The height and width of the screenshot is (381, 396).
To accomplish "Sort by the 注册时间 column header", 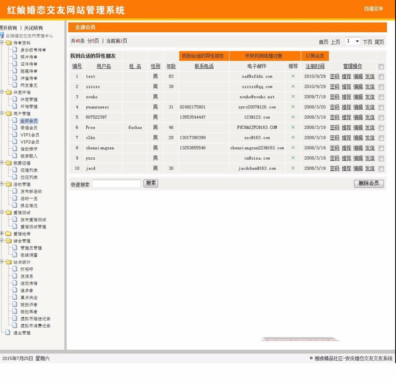I will coord(315,66).
